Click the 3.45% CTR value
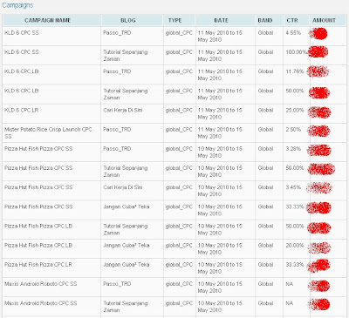The image size is (349, 318). (x=293, y=187)
